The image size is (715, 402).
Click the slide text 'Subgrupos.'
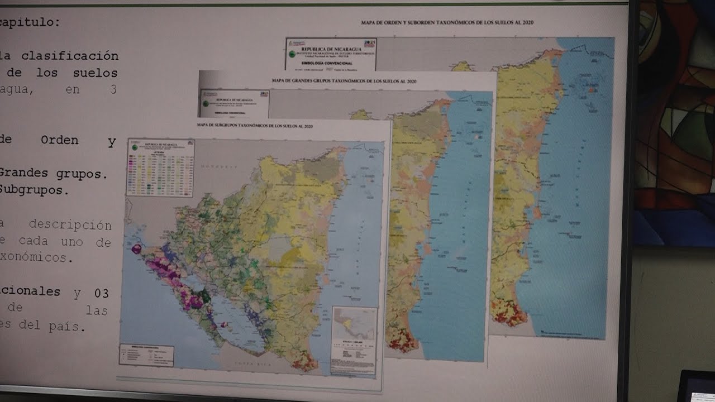click(x=36, y=190)
